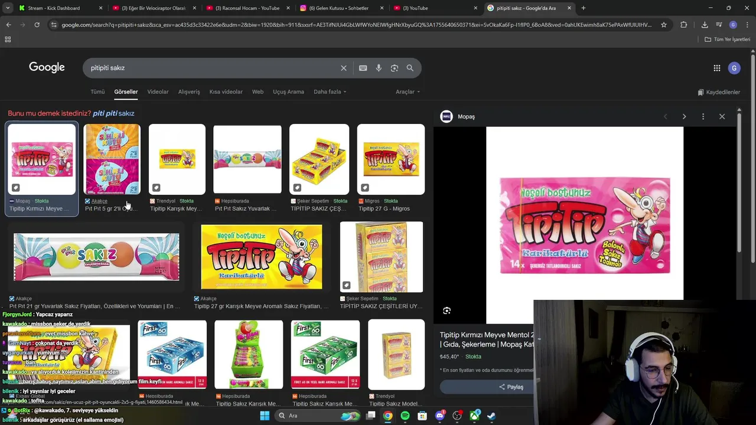Select the Videolar search filter
756x425 pixels.
pyautogui.click(x=158, y=92)
